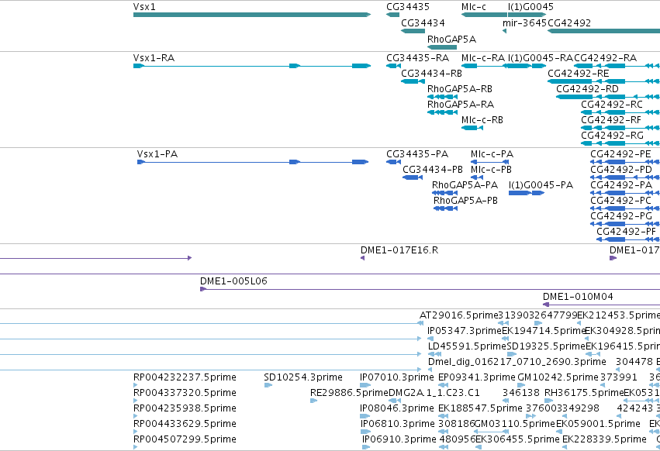This screenshot has width=660, height=451.
Task: Select the IP08046.3prime EST
Action: point(365,416)
